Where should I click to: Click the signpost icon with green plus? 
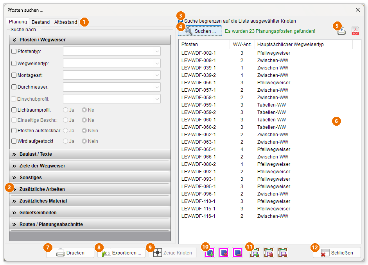tap(255, 253)
